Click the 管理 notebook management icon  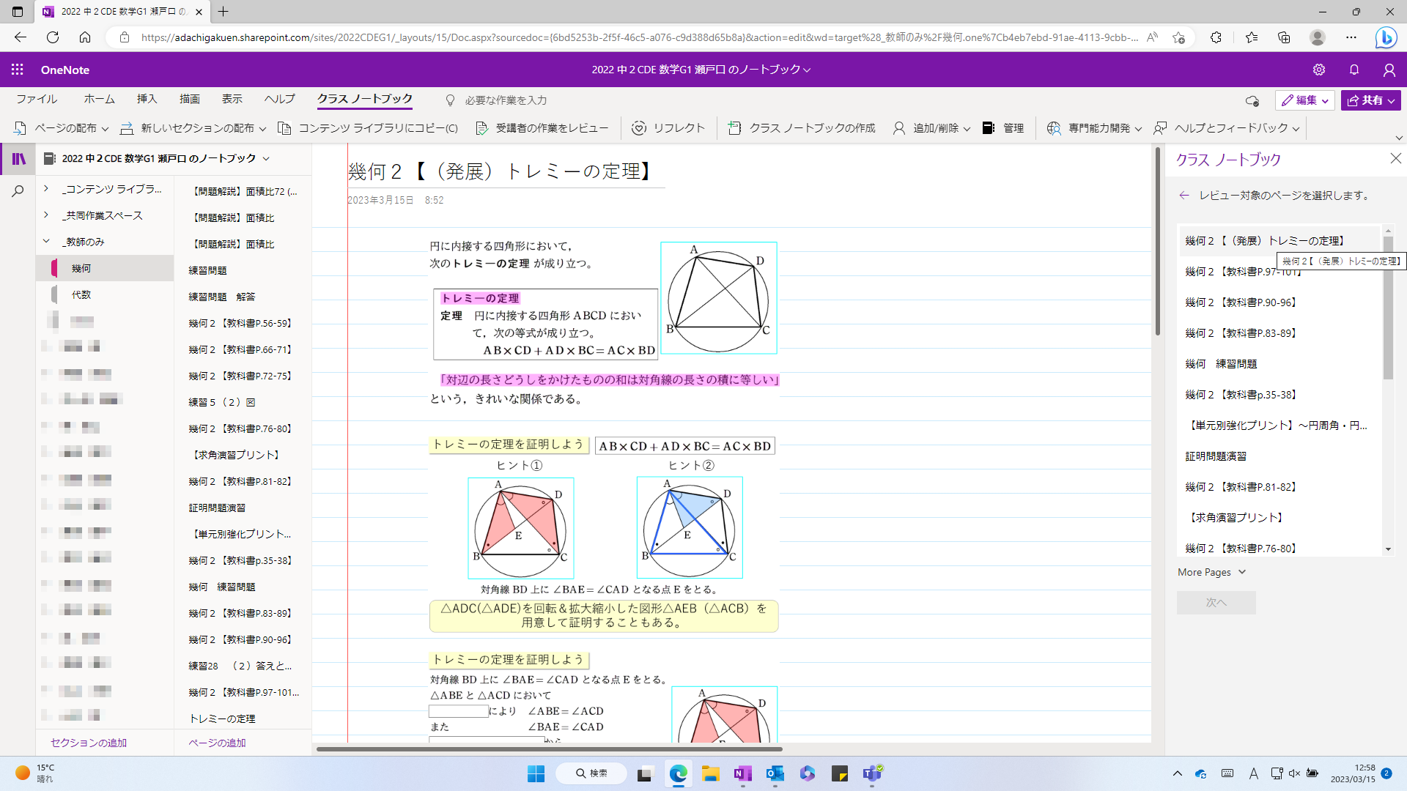point(989,127)
